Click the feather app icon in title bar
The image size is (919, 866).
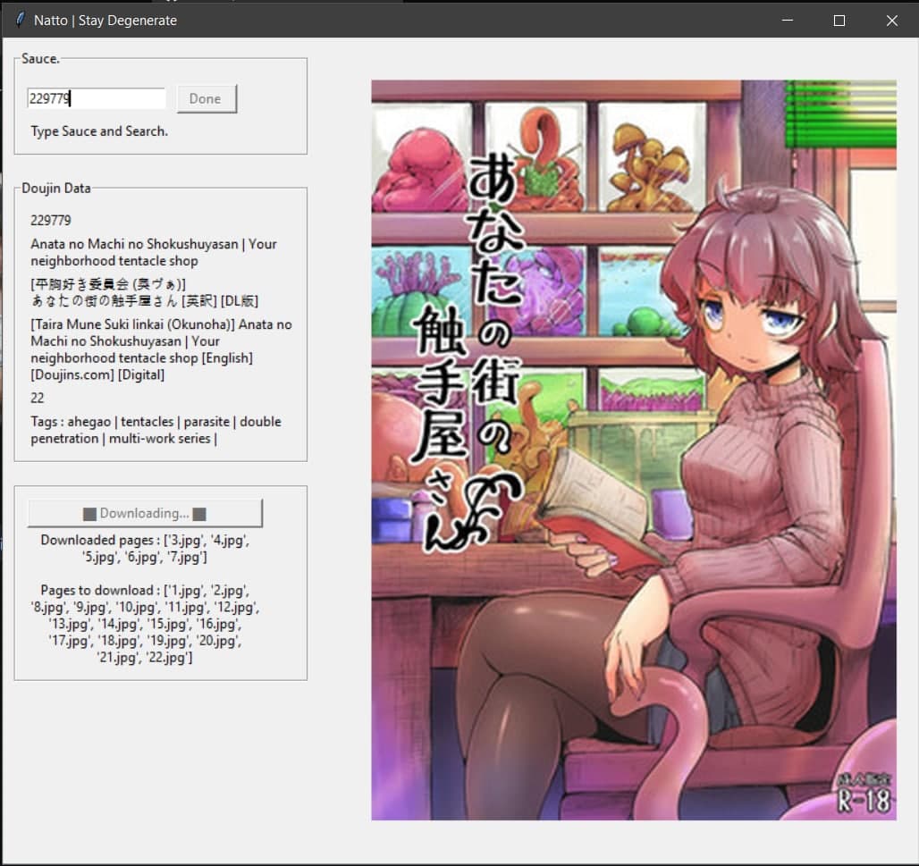coord(20,20)
